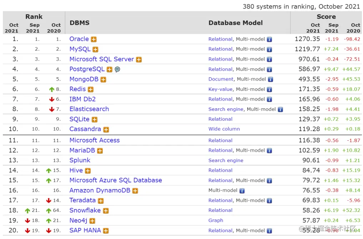Image resolution: width=363 pixels, height=239 pixels.
Task: Click the info icon in Elasticsearch's row
Action: tap(280, 109)
